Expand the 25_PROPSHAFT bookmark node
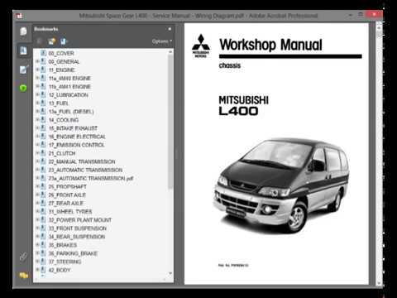Image resolution: width=397 pixels, height=298 pixels. (37, 186)
